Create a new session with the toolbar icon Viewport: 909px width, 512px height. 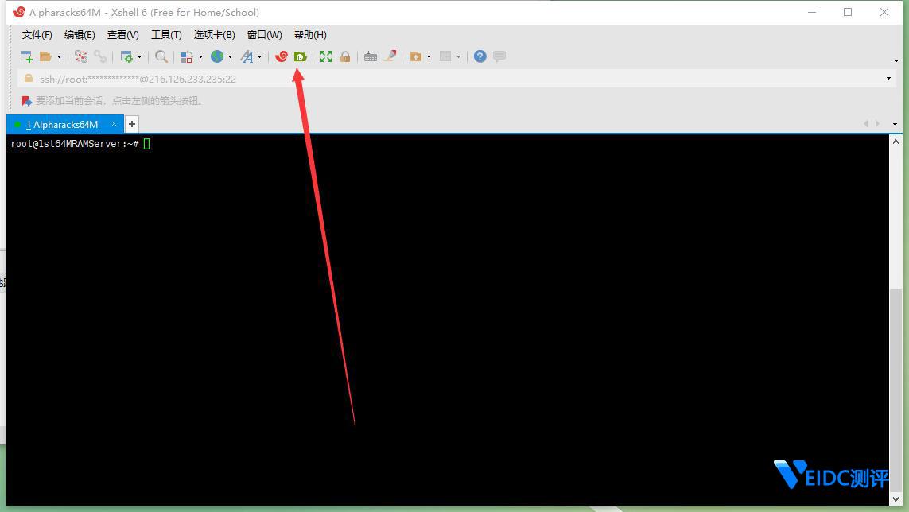(26, 56)
